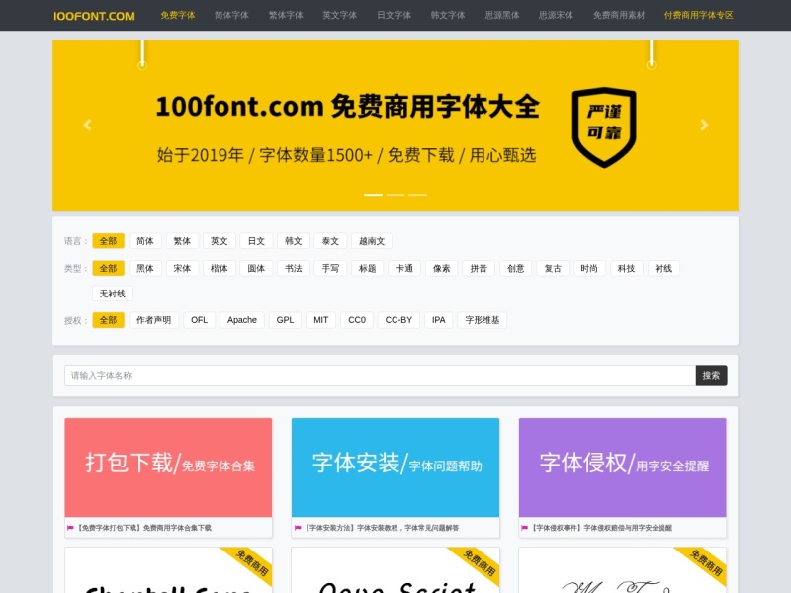Click the 搜索 search button
The image size is (791, 593).
(711, 376)
